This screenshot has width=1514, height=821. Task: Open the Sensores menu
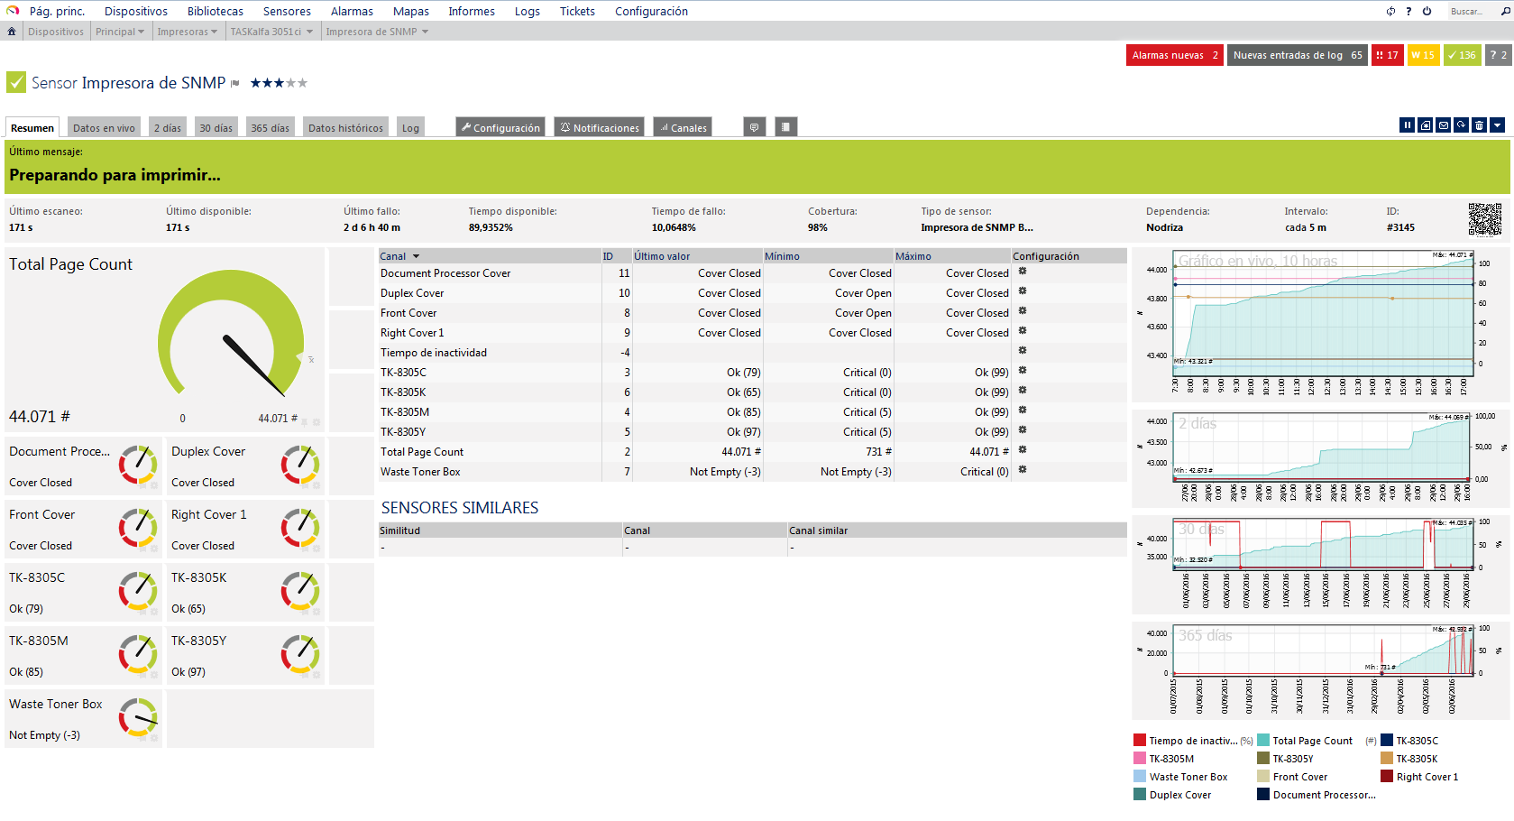pos(287,12)
